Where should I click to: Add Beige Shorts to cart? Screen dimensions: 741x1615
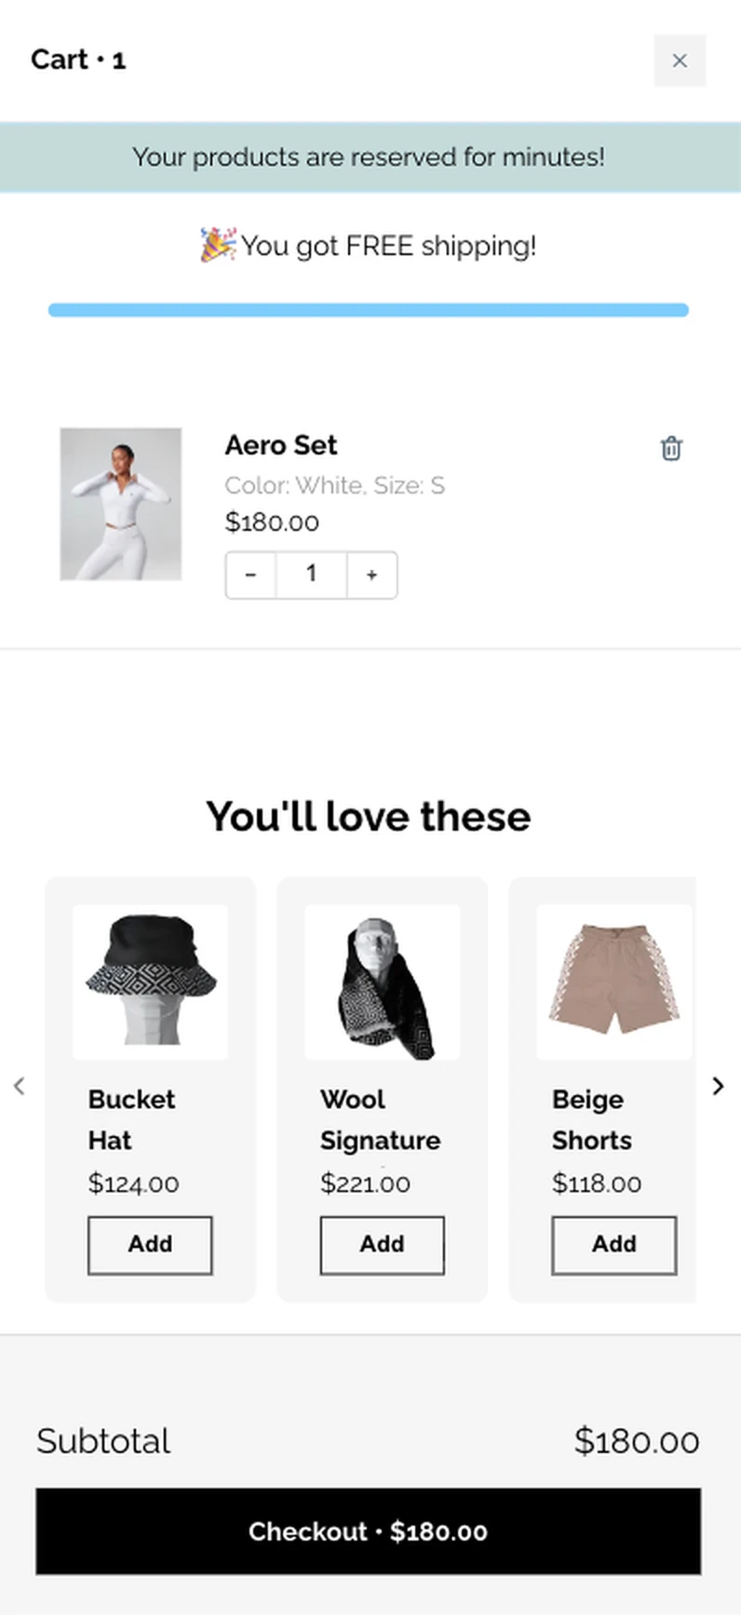coord(613,1245)
